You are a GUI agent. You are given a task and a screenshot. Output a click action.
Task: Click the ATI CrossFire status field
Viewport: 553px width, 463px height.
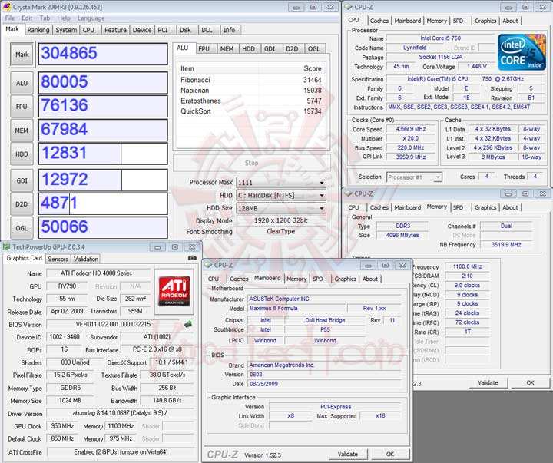[121, 452]
